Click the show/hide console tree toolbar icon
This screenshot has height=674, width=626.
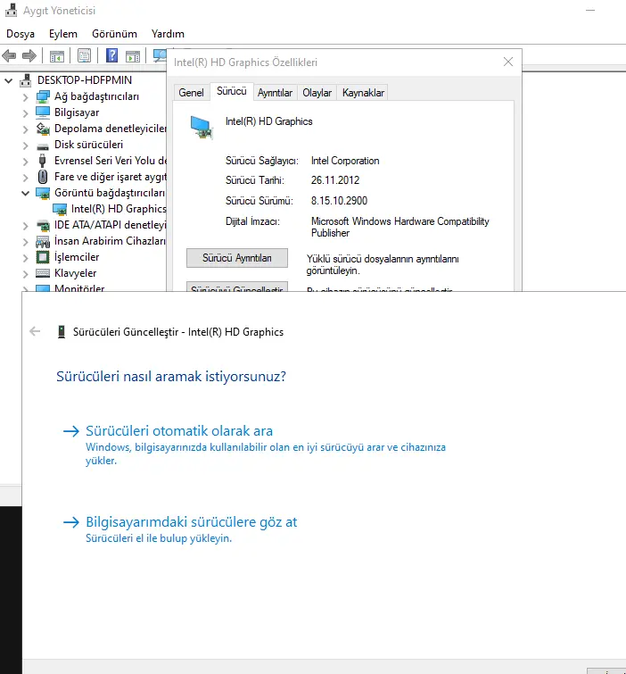click(56, 55)
